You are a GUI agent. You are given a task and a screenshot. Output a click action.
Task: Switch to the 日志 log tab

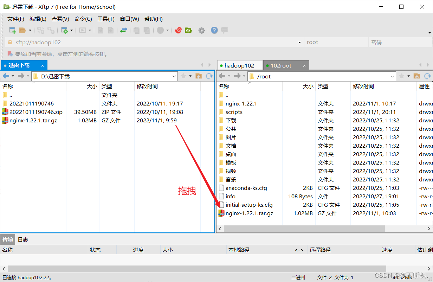[x=23, y=239]
